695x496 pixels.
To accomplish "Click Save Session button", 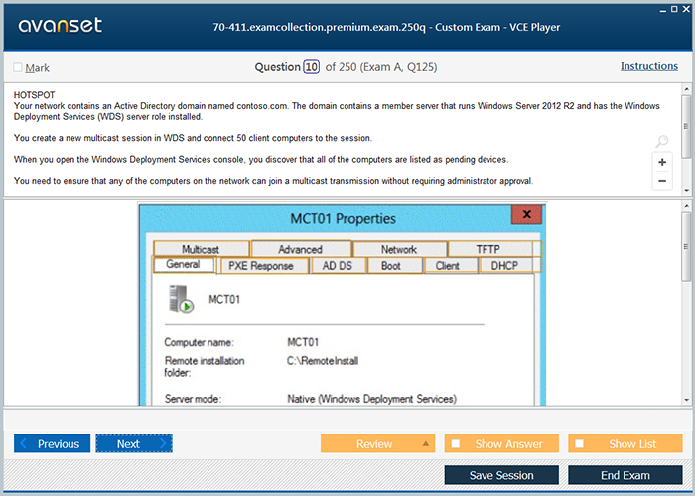I will [x=501, y=475].
